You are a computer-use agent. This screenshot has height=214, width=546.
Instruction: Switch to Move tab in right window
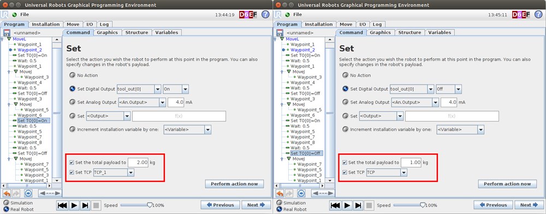[346, 25]
